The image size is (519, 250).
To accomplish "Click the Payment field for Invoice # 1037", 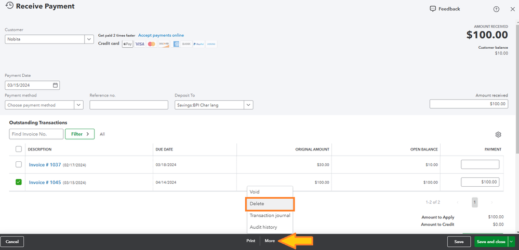I will 480,164.
